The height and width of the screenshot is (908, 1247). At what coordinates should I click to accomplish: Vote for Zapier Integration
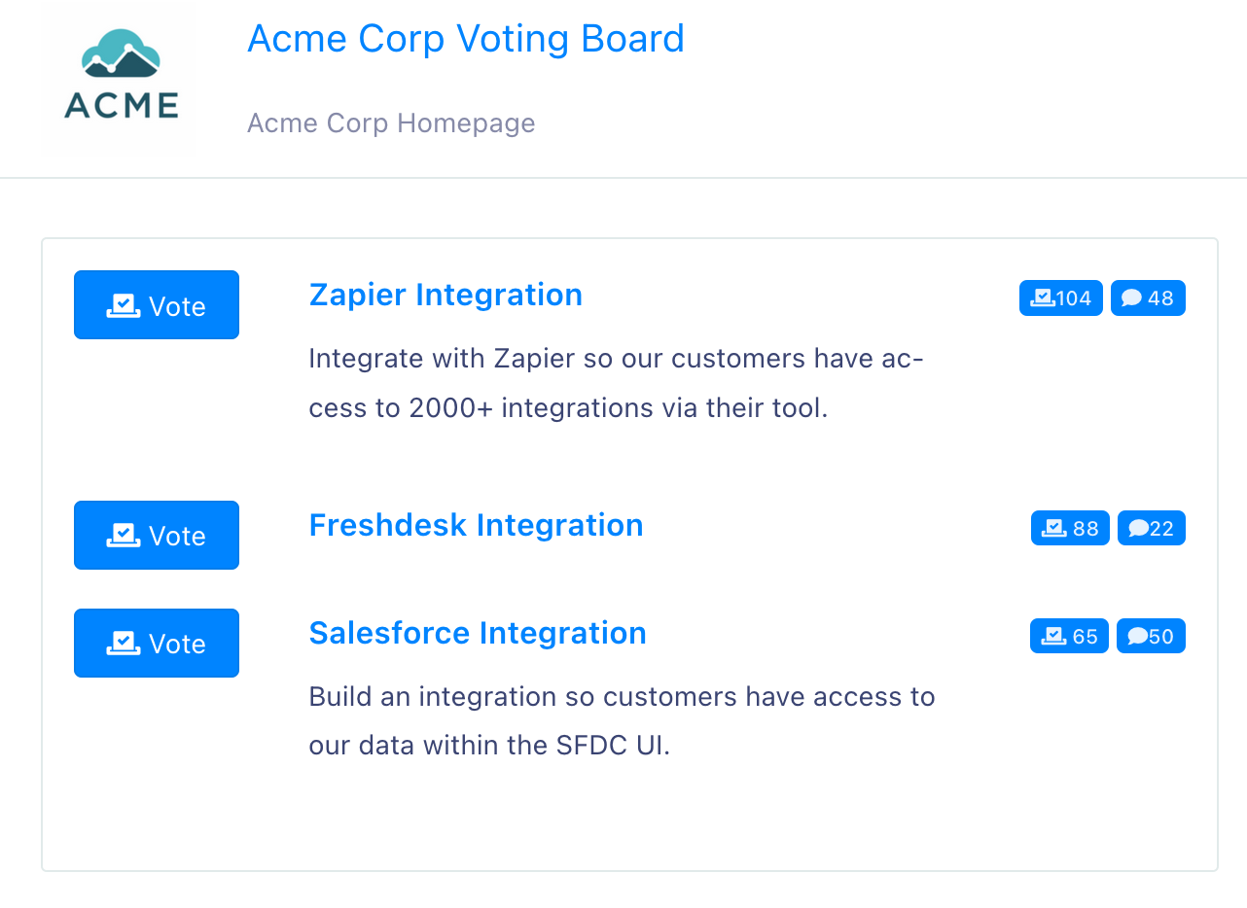click(x=157, y=305)
